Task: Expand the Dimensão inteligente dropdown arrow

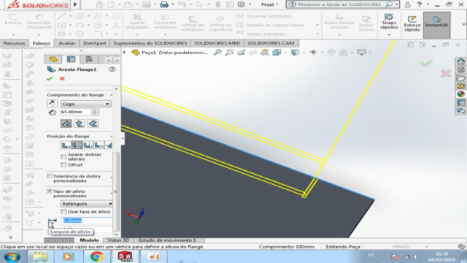Action: pos(39,35)
